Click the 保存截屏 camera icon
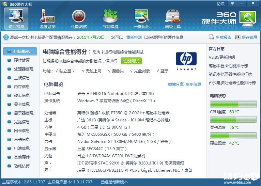This screenshot has width=261, height=186. pyautogui.click(x=238, y=37)
